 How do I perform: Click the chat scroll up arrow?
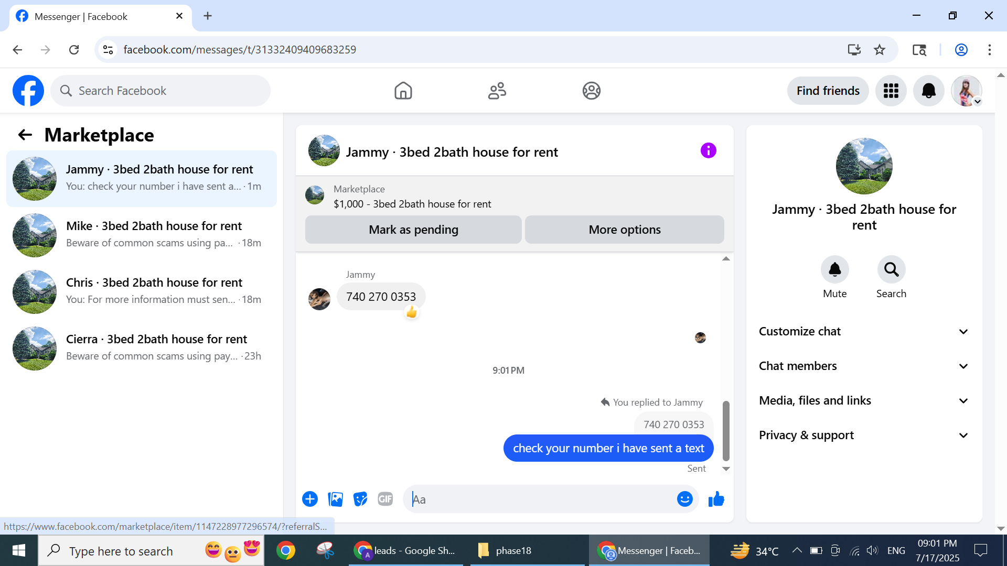tap(726, 258)
